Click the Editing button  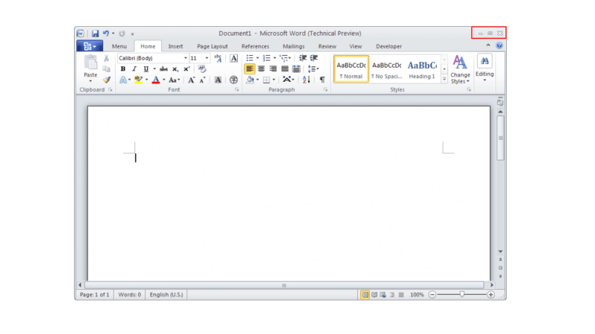(x=484, y=68)
